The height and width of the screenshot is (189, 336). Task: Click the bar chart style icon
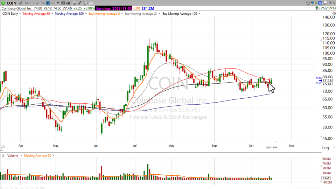click(x=68, y=3)
